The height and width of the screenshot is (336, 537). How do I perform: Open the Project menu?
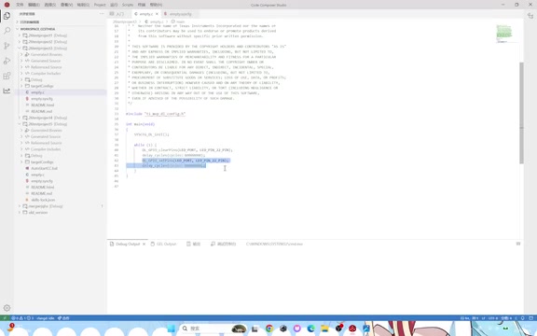(x=100, y=5)
